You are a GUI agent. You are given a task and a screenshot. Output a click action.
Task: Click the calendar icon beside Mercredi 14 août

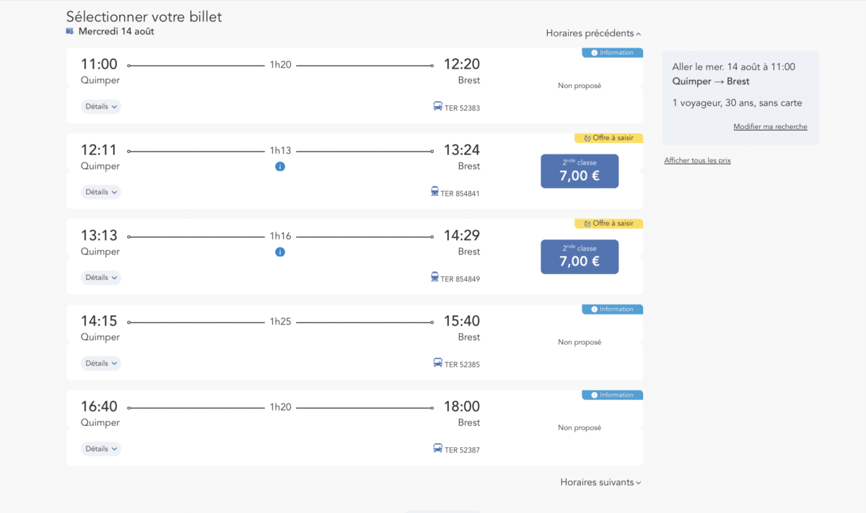(x=70, y=31)
